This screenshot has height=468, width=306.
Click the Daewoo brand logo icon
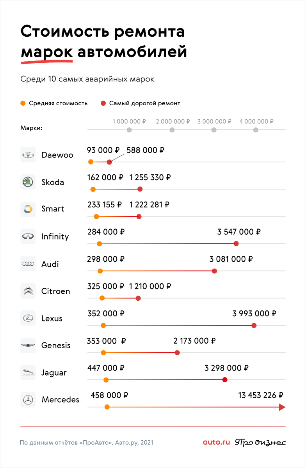coord(28,155)
